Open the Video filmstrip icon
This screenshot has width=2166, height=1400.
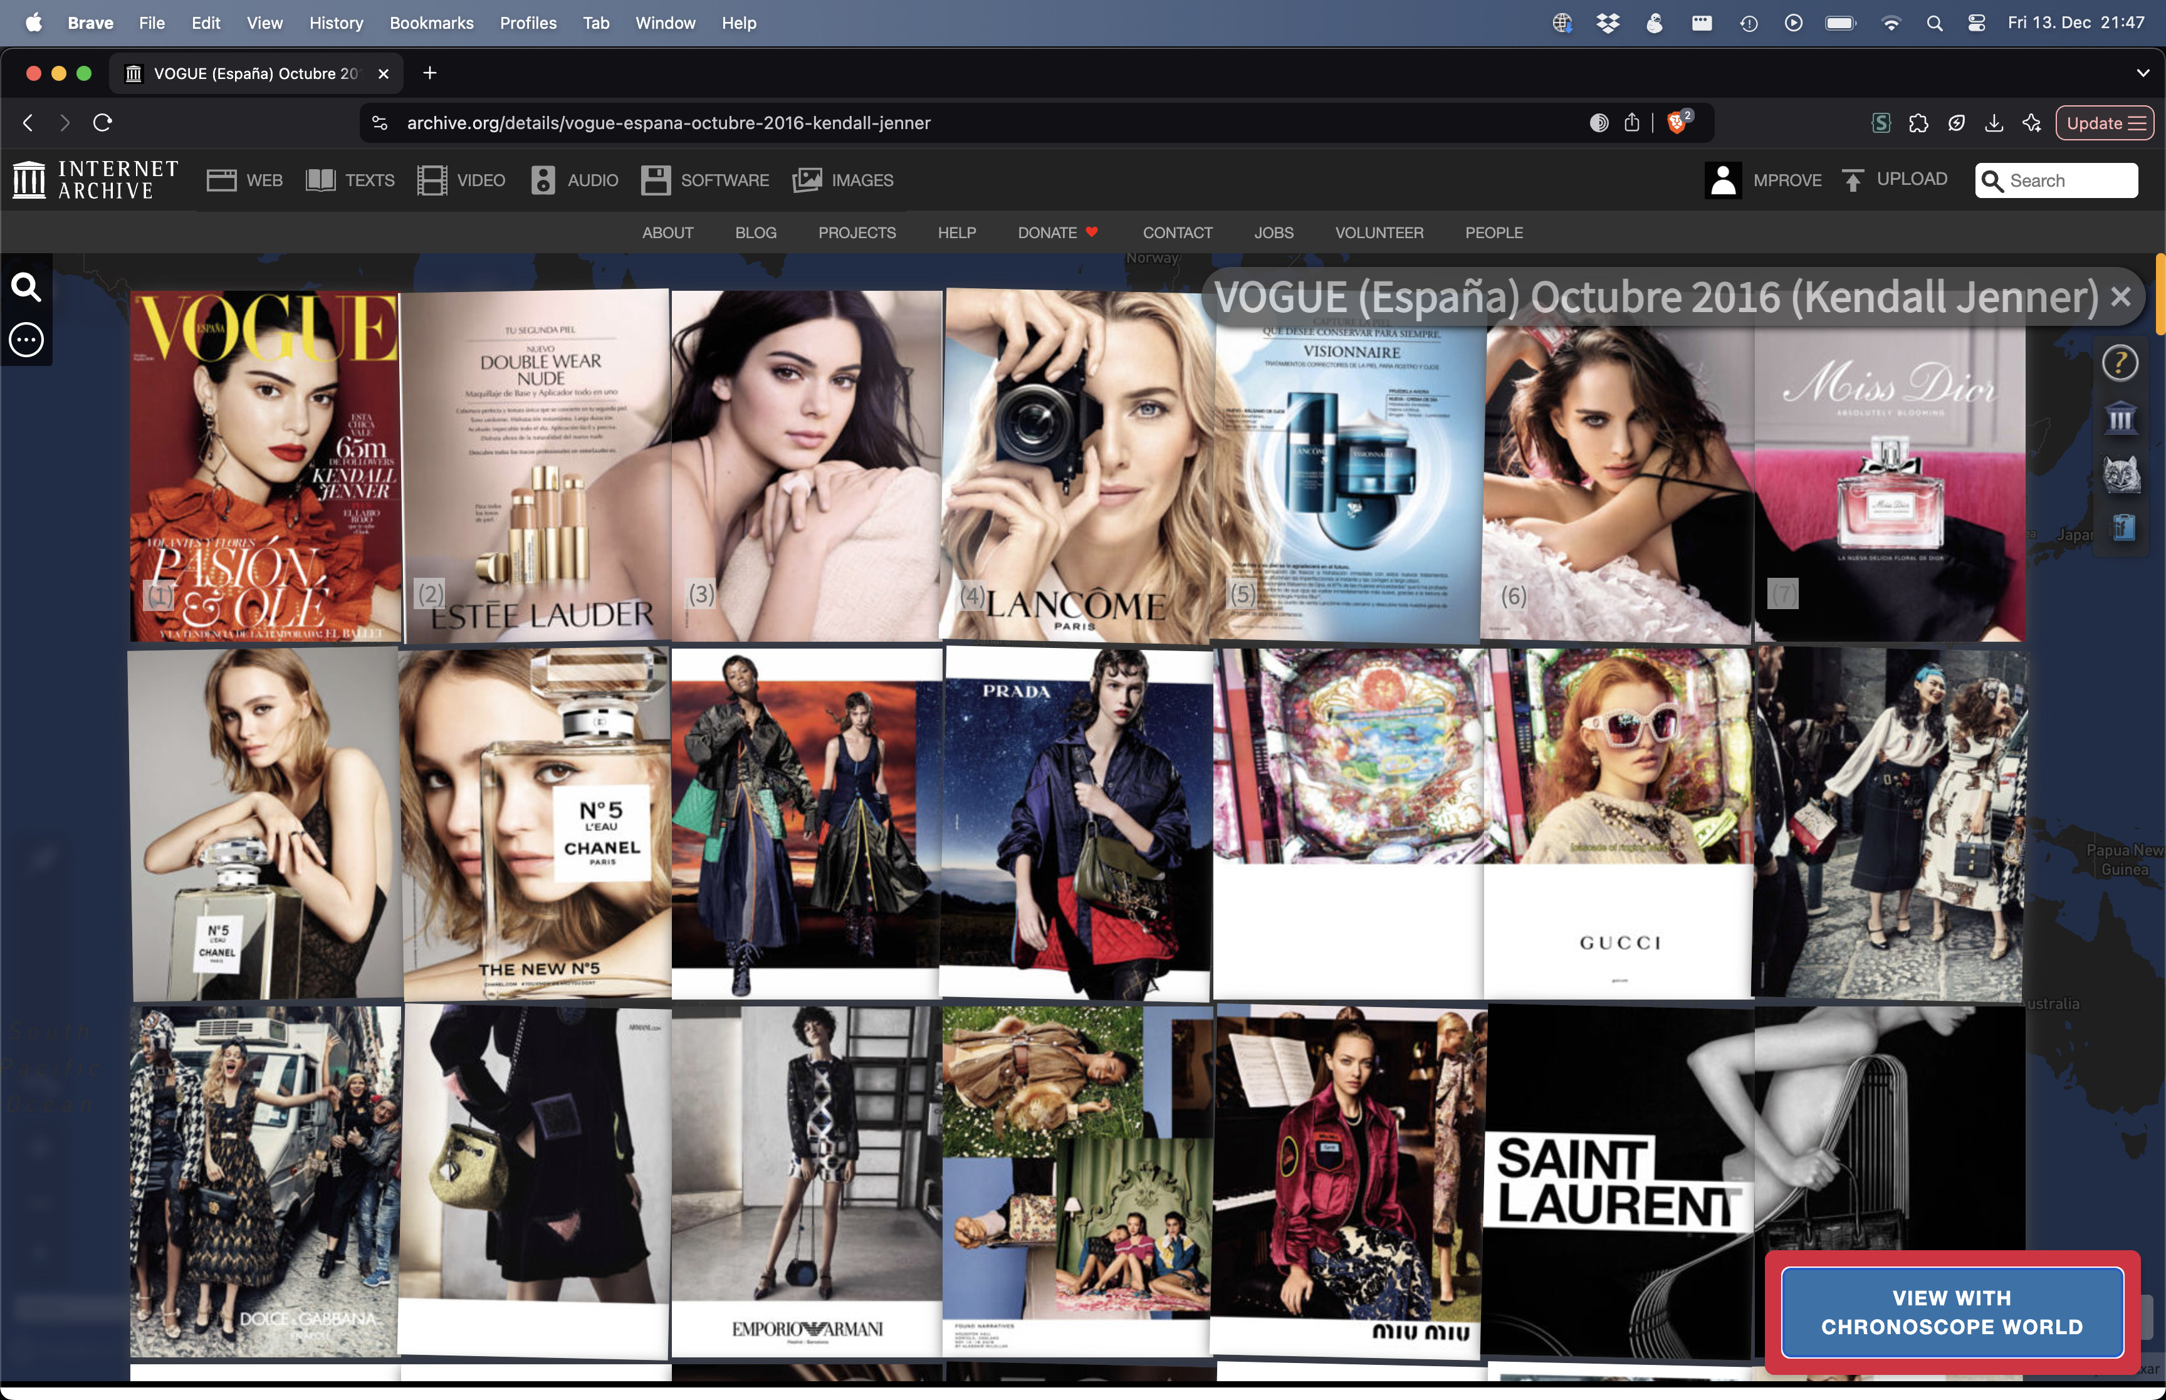(432, 180)
